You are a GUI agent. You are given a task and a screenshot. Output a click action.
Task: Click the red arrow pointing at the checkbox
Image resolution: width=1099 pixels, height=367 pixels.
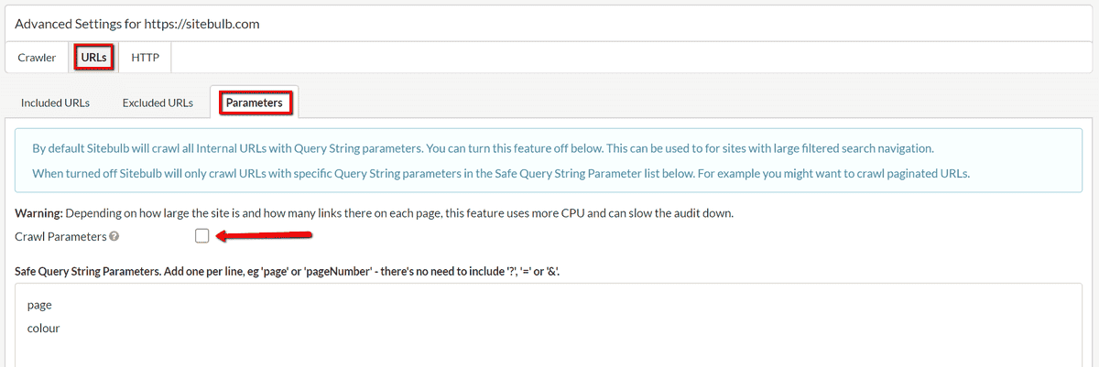[x=266, y=236]
